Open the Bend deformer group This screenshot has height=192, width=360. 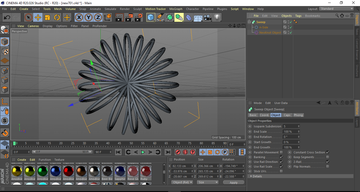[189, 18]
